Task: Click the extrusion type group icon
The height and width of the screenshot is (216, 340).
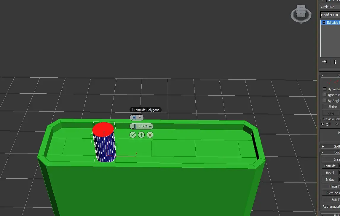Action: point(134,117)
